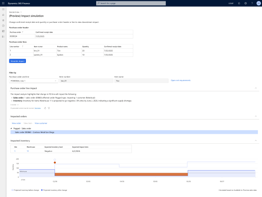Open the user account avatar
Image resolution: width=262 pixels, height=197 pixels.
pos(259,3)
